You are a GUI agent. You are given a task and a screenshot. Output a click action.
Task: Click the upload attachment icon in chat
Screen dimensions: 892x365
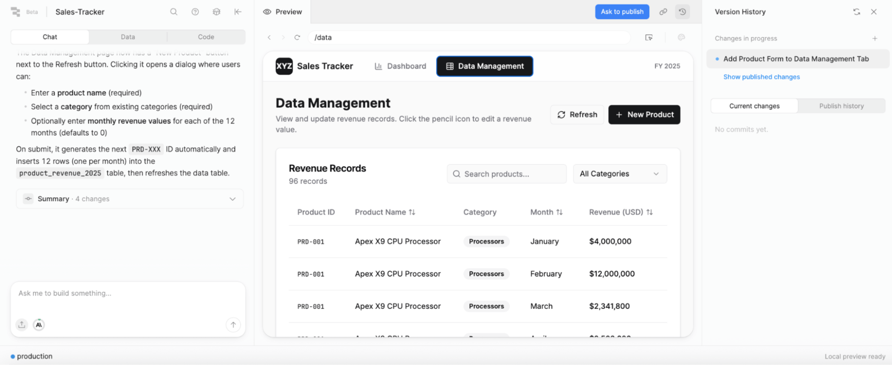[x=22, y=325]
